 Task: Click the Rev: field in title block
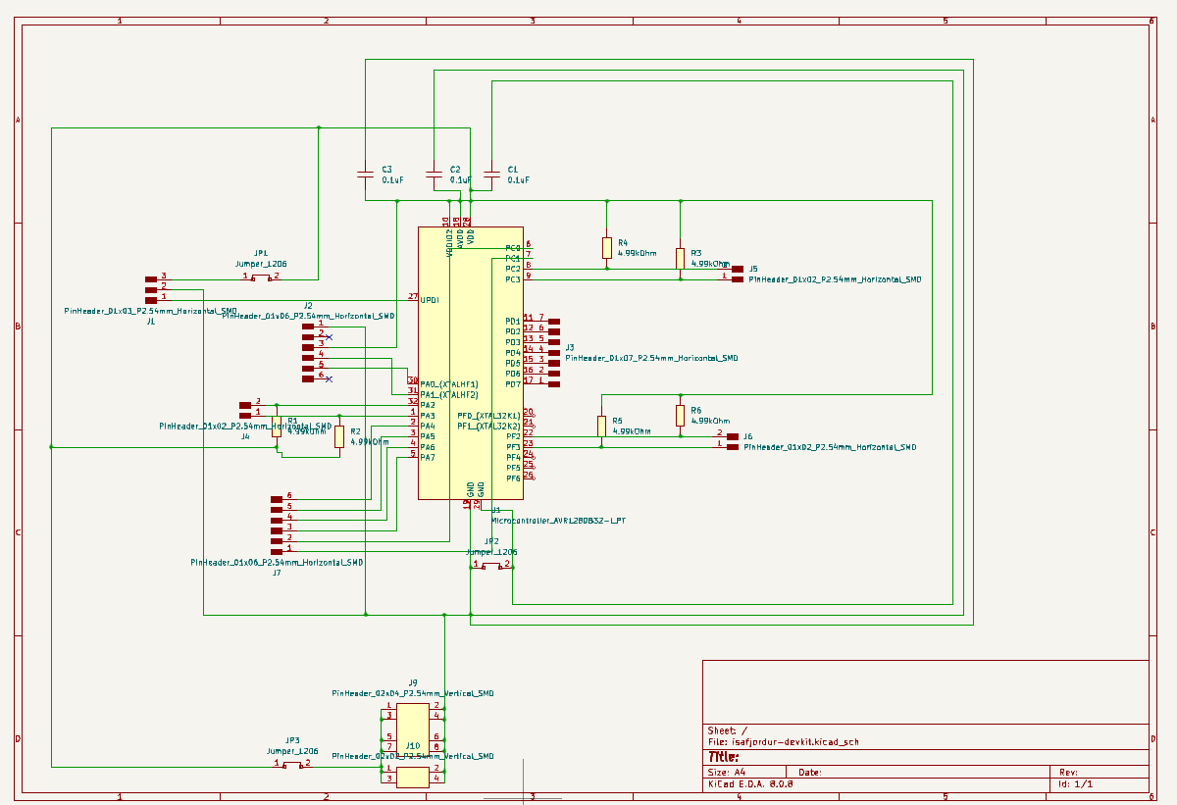tap(1069, 772)
